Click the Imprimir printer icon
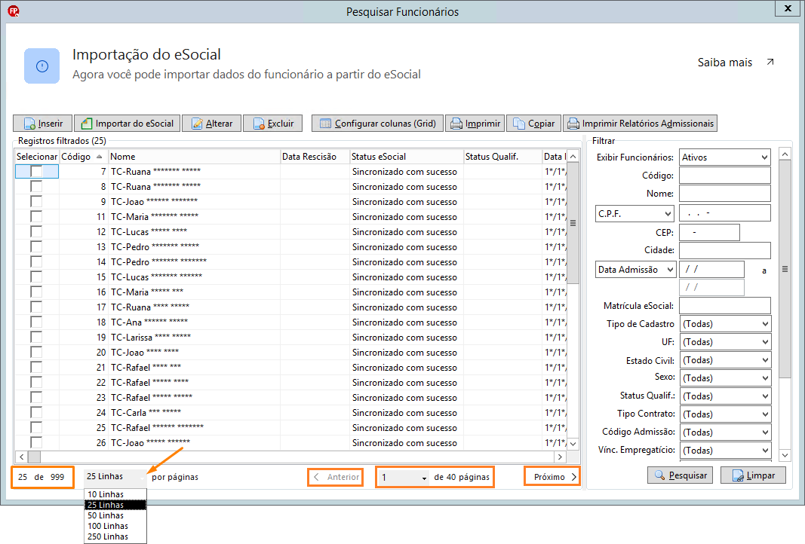Viewport: 805px width, 544px height. point(456,124)
